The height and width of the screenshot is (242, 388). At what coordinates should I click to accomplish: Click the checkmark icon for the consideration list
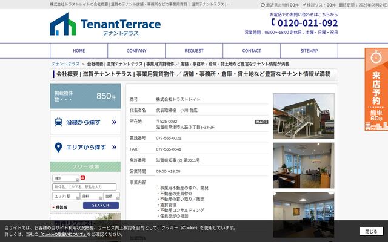[x=304, y=5]
